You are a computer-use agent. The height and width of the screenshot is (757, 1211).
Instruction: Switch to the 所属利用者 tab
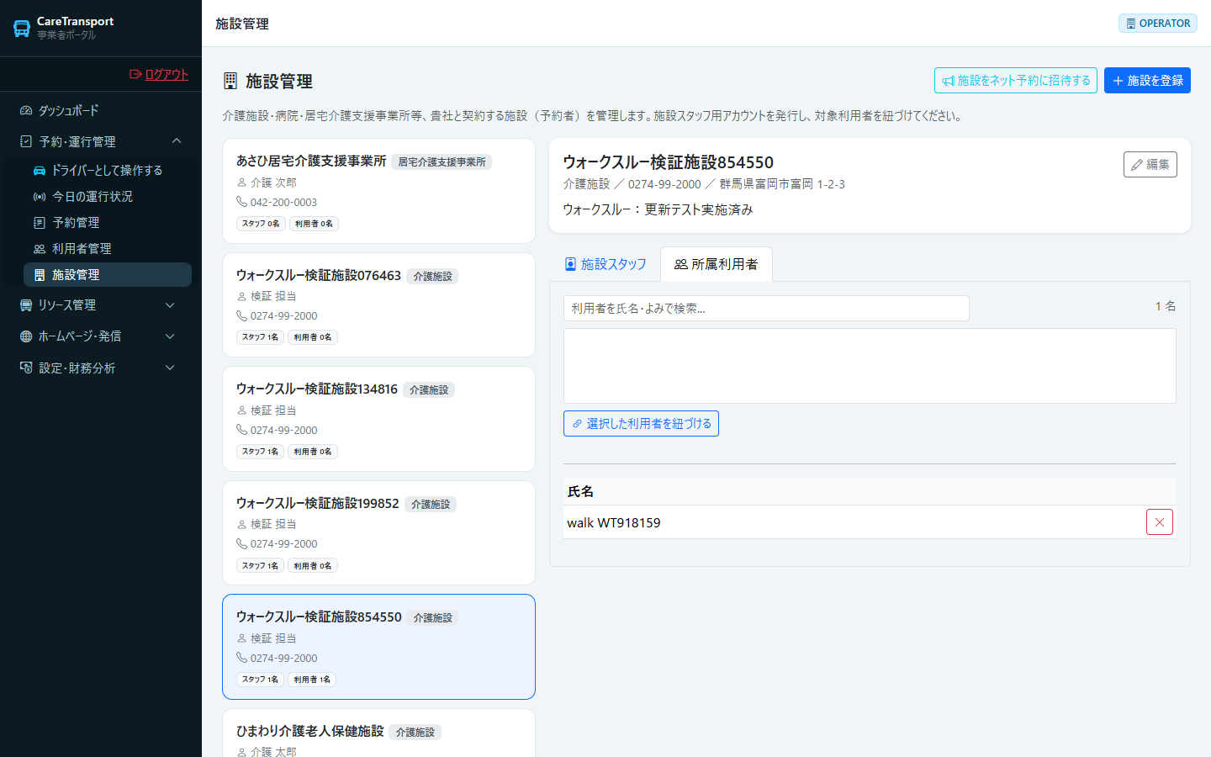click(717, 264)
